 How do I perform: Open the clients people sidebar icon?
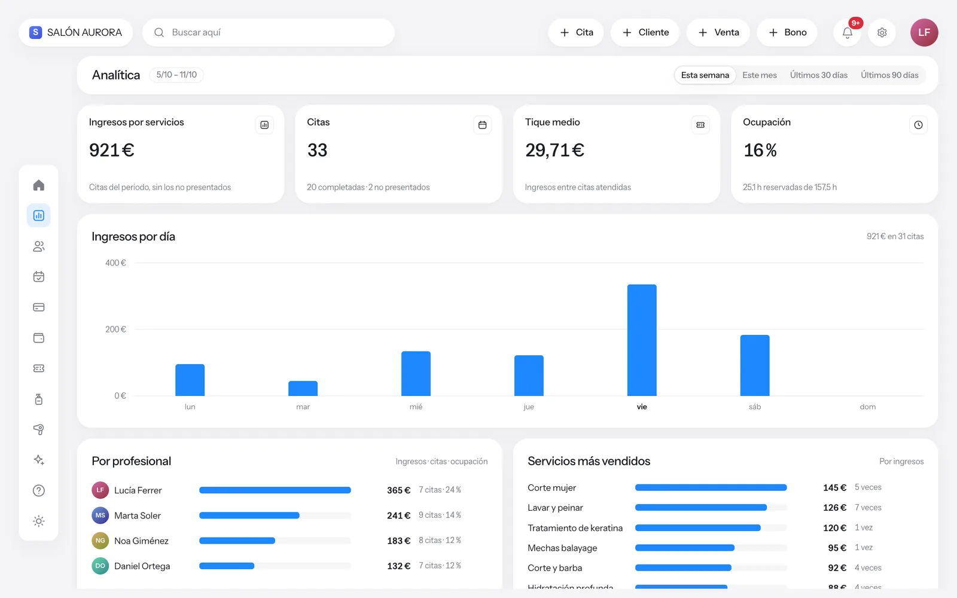pos(39,246)
